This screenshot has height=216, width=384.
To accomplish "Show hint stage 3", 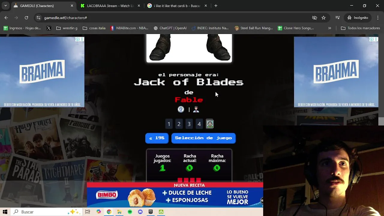I will 189,124.
